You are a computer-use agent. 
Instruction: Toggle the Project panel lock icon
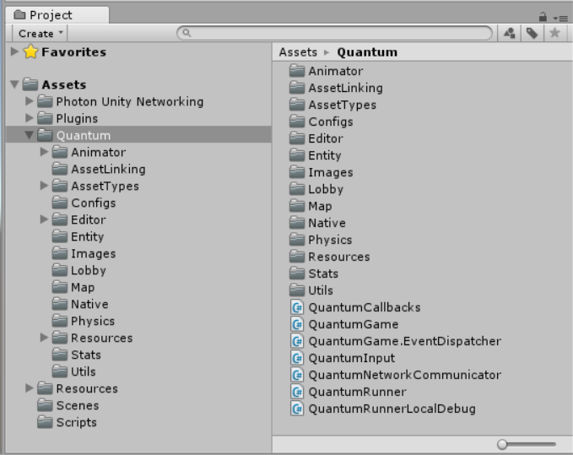pyautogui.click(x=543, y=16)
